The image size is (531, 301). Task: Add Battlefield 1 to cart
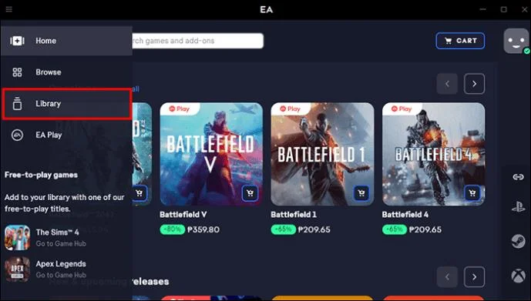point(361,193)
